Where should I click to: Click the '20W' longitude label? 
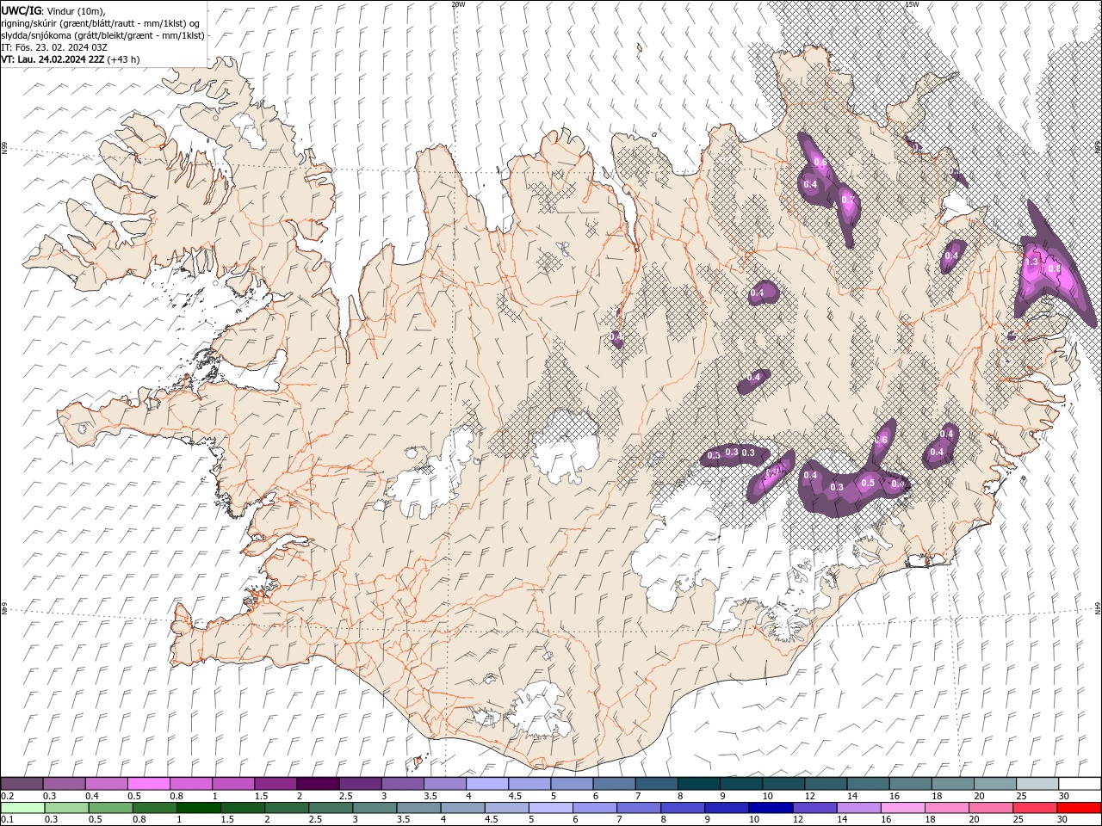(458, 4)
